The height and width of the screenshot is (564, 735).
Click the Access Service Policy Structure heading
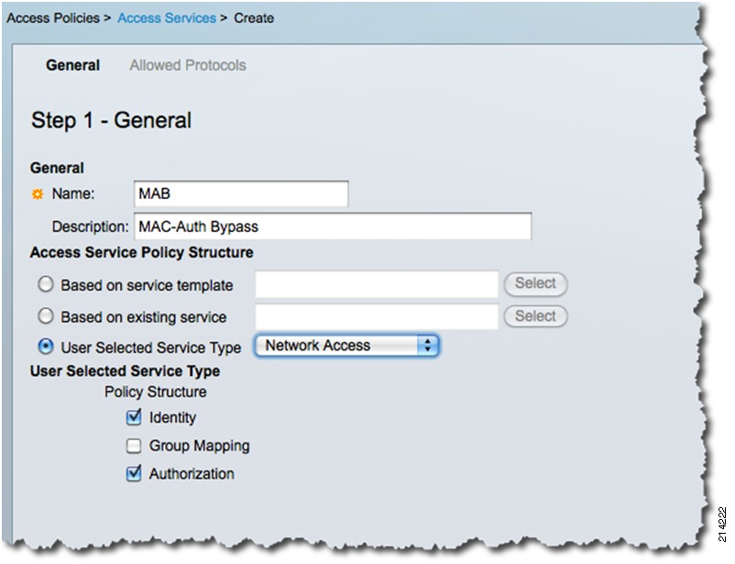tap(141, 252)
